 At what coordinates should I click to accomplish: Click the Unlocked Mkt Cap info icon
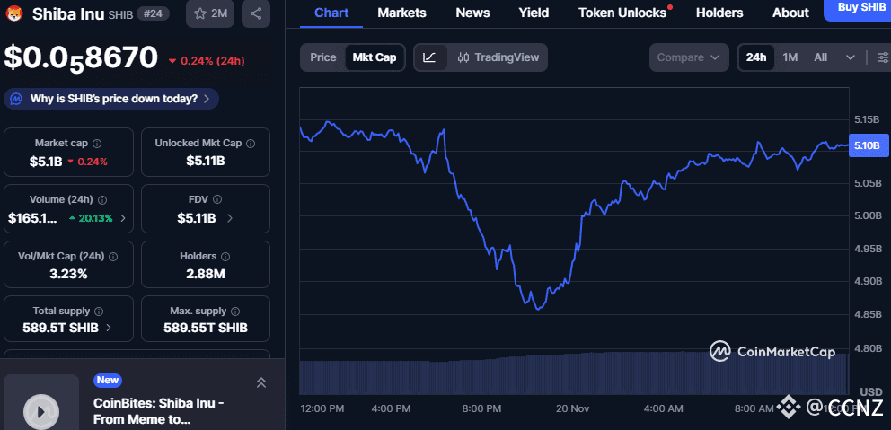click(x=251, y=144)
